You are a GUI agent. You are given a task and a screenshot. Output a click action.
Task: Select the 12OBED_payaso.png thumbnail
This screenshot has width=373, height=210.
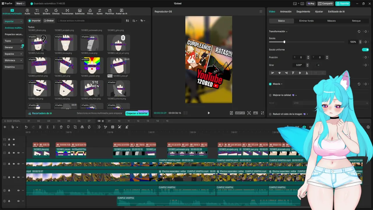pyautogui.click(x=92, y=65)
